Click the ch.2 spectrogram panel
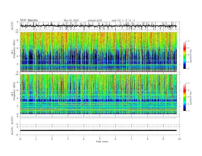 [x=98, y=94]
